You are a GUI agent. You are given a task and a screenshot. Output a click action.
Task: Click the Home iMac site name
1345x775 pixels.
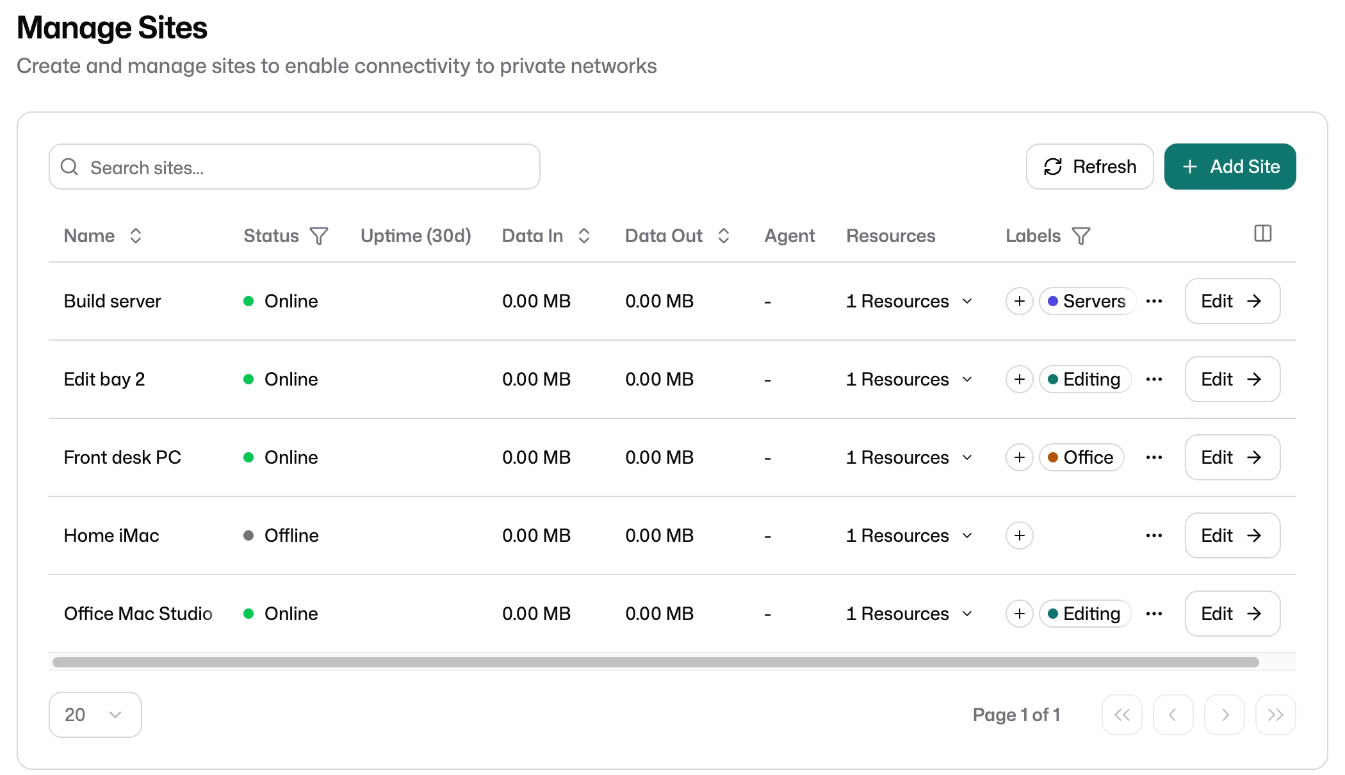pos(111,535)
